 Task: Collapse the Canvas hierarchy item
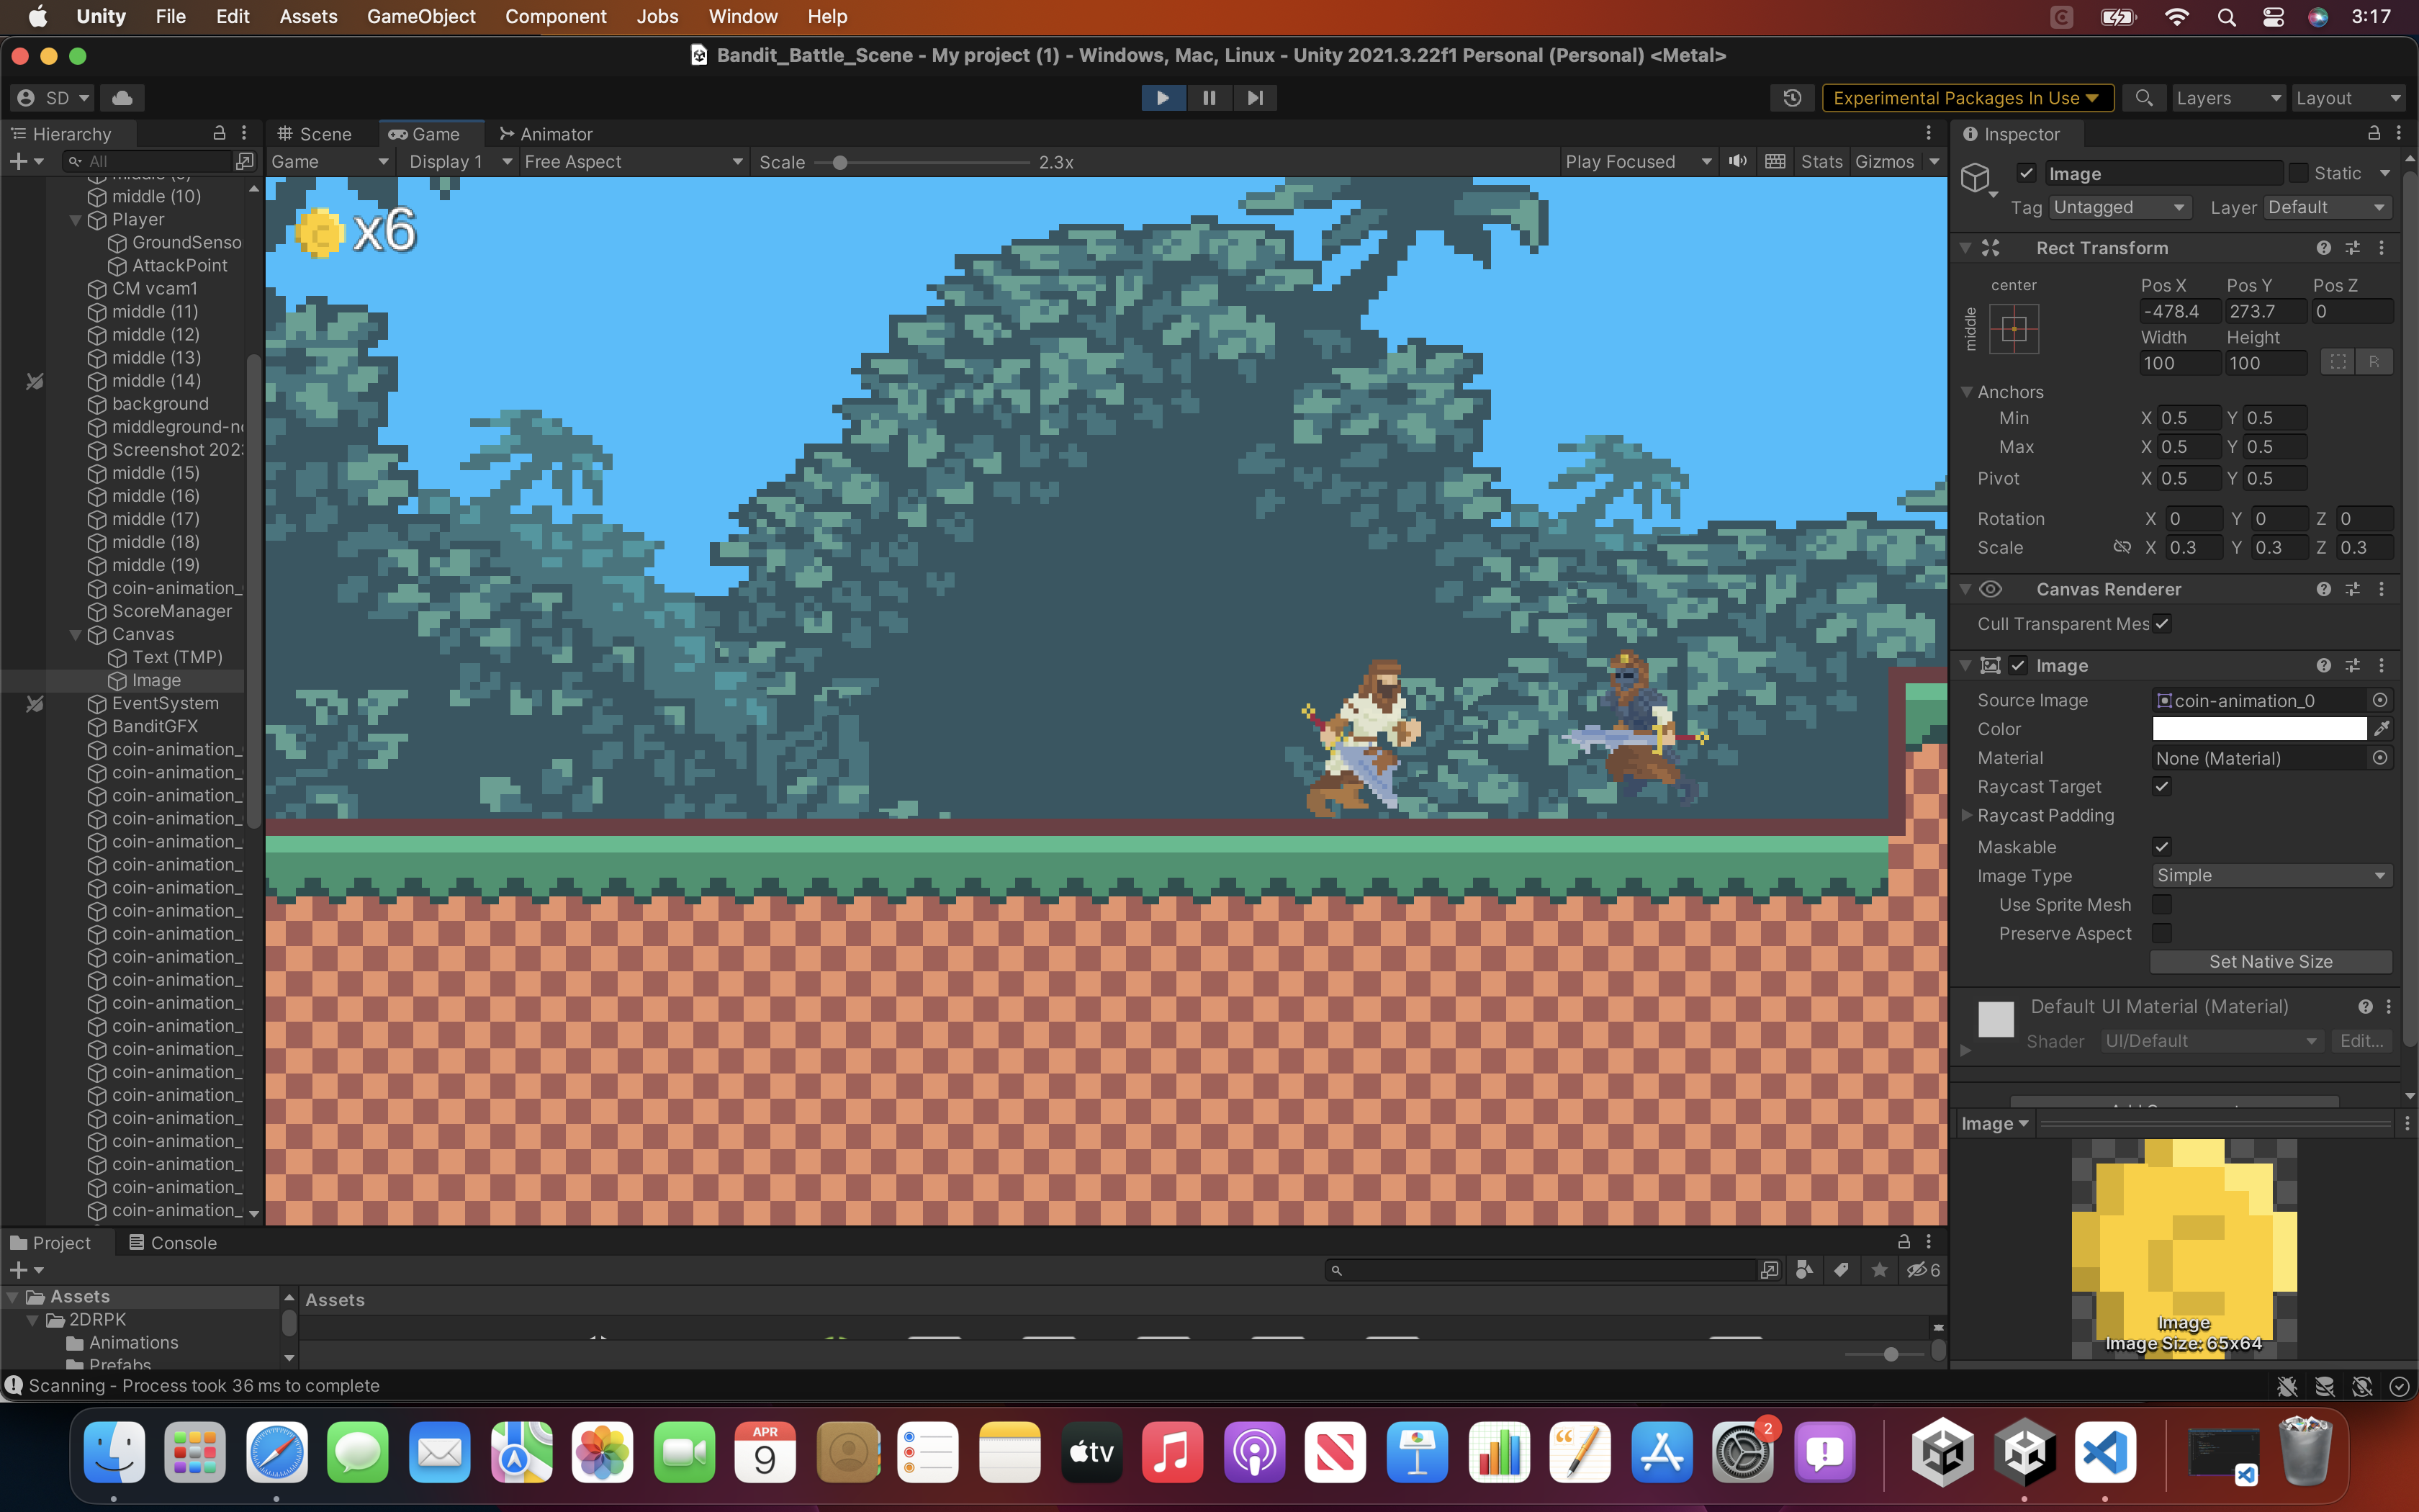coord(75,634)
